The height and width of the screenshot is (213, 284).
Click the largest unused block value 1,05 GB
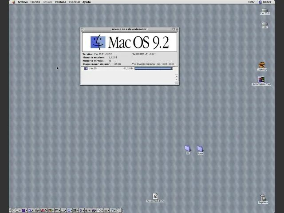116,64
